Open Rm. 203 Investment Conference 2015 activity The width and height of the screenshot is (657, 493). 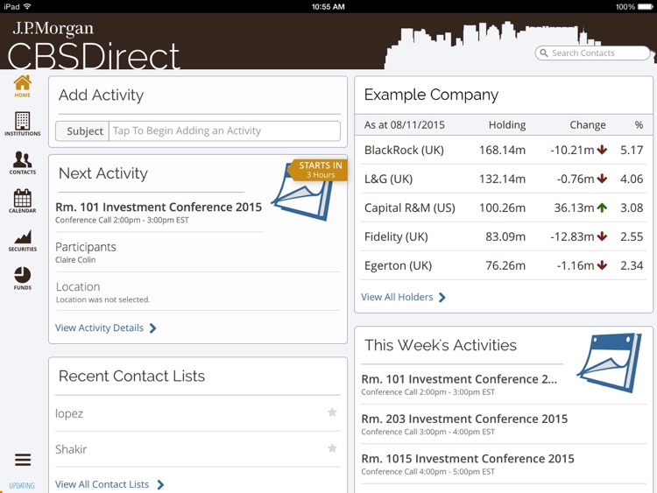coord(504,424)
